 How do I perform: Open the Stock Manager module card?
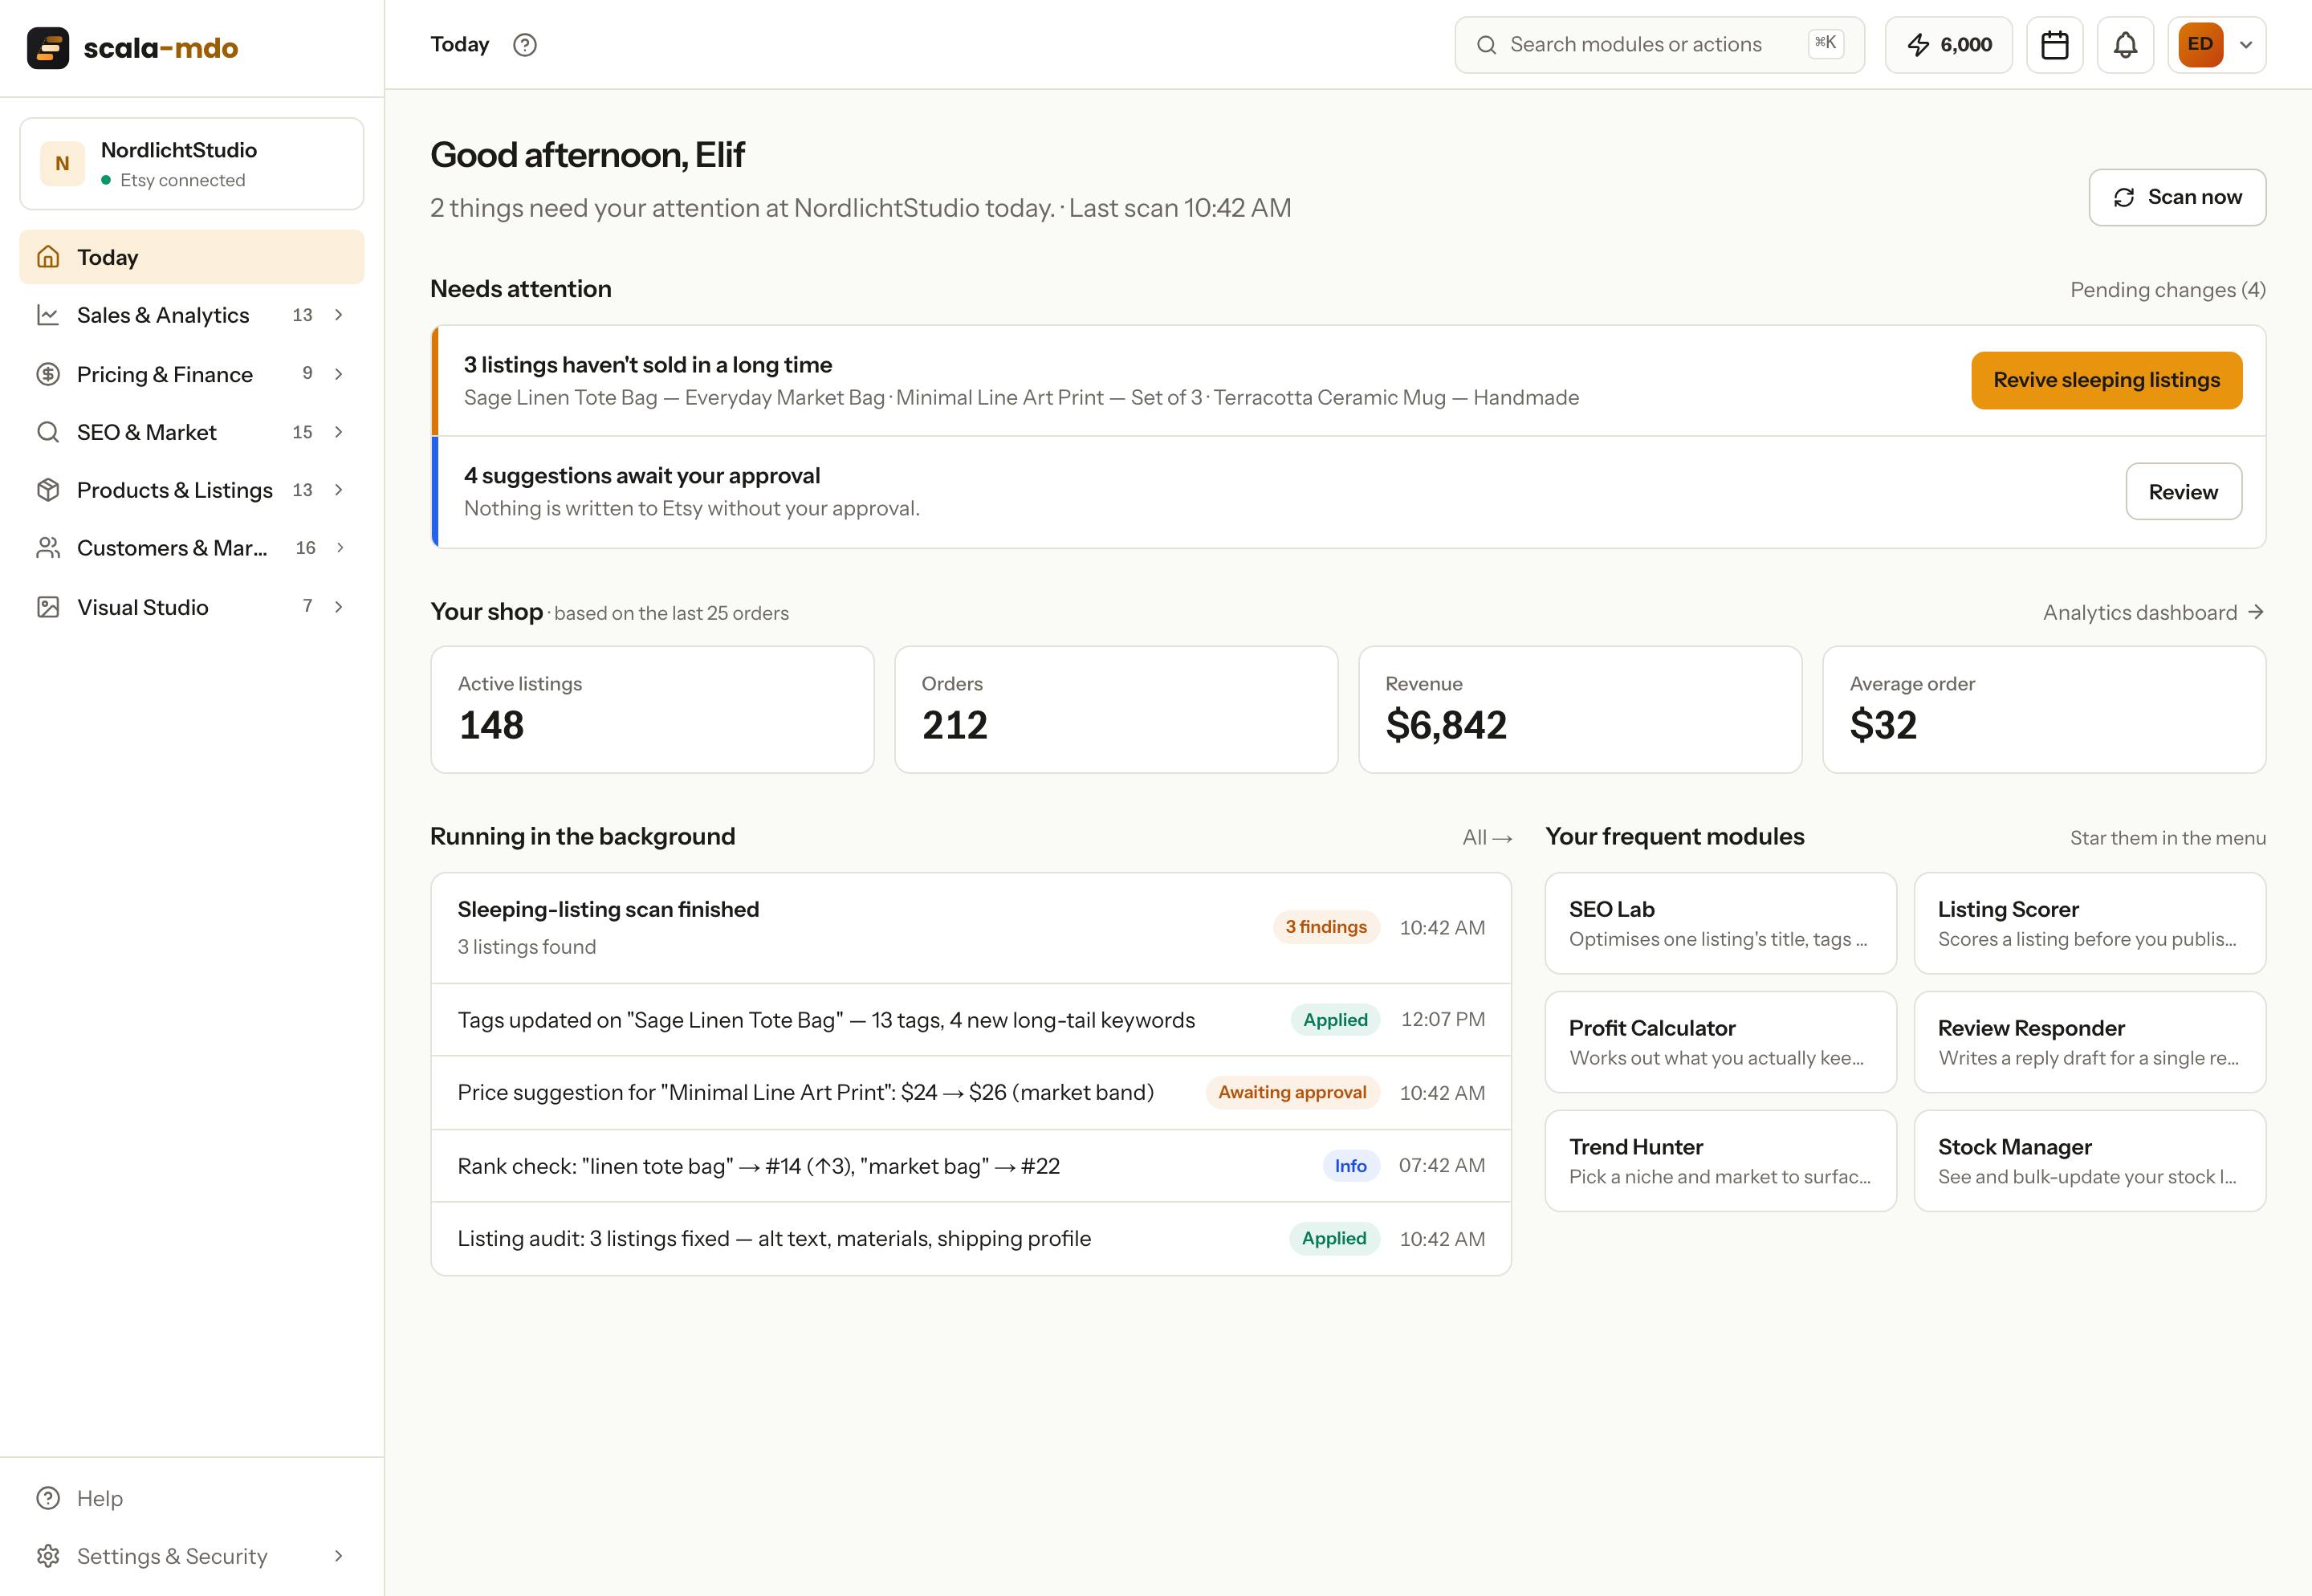[x=2089, y=1161]
